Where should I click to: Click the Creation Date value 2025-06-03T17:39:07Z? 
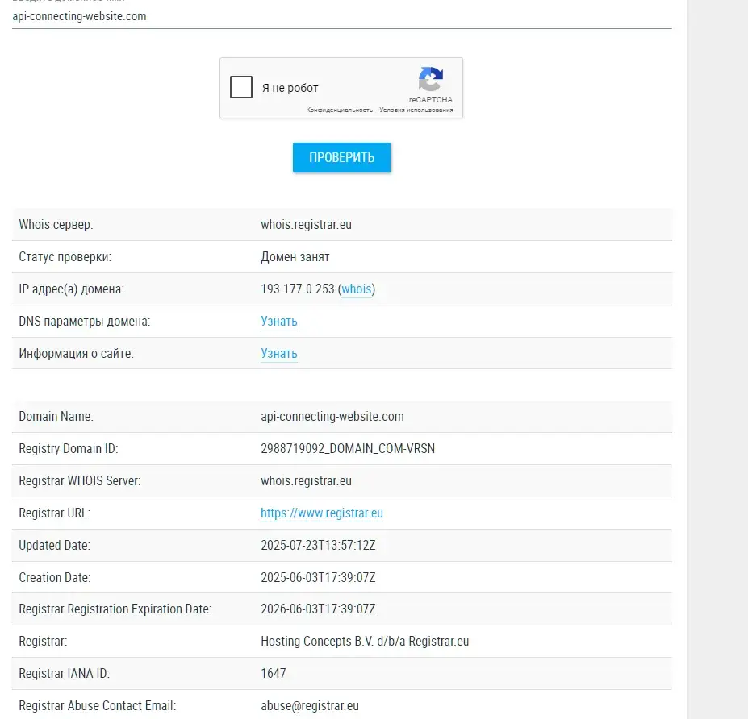318,577
